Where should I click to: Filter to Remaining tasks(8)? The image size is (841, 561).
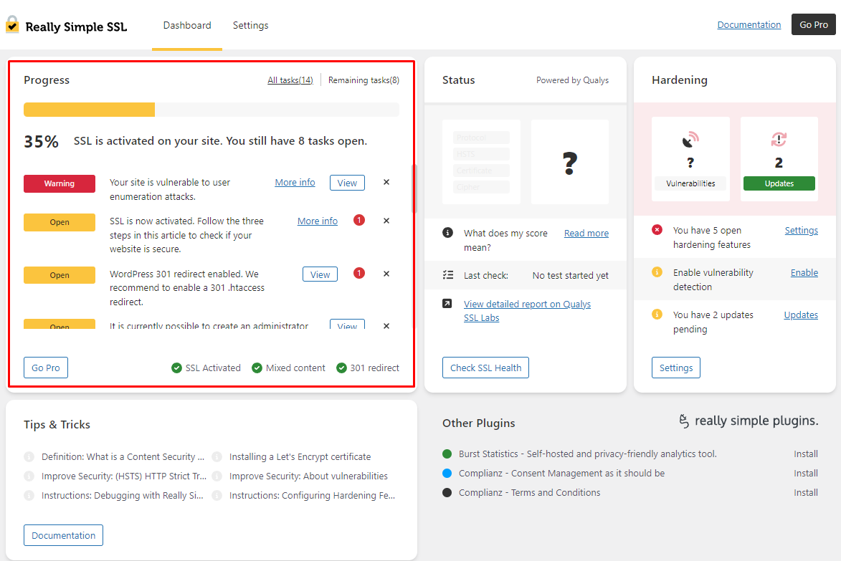click(364, 80)
